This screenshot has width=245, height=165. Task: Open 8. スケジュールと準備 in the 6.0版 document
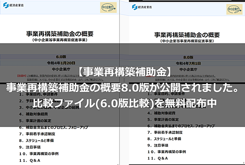click(x=36, y=140)
